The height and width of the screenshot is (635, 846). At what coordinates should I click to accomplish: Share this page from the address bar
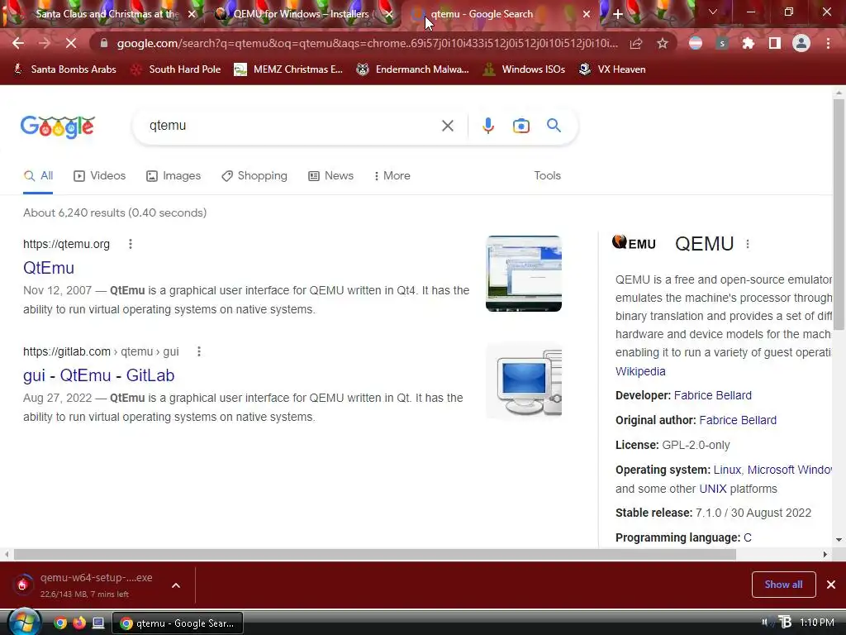point(636,43)
